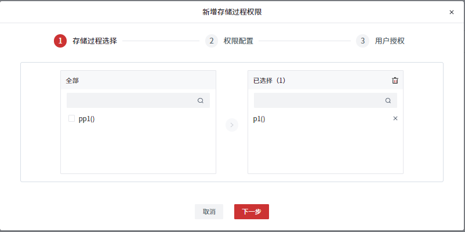Remove p1() using its x icon
Viewport: 465px width, 232px height.
coord(395,118)
